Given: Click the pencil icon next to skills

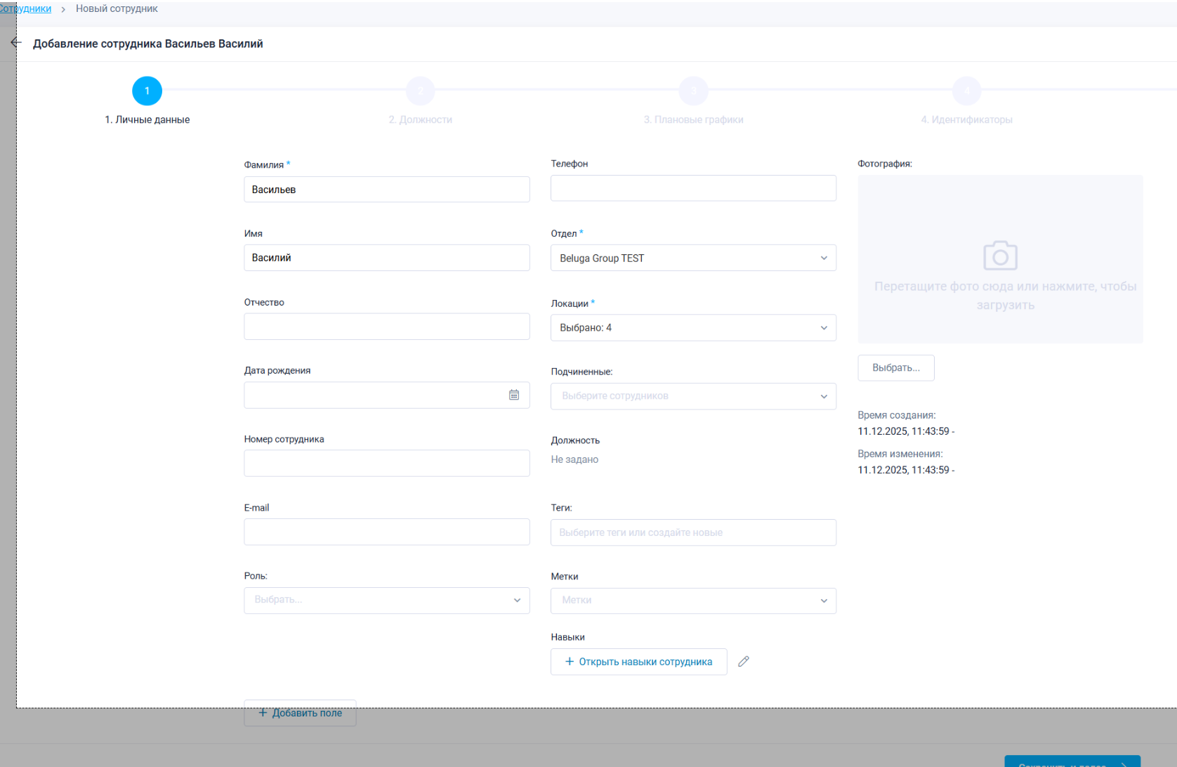Looking at the screenshot, I should click(744, 662).
